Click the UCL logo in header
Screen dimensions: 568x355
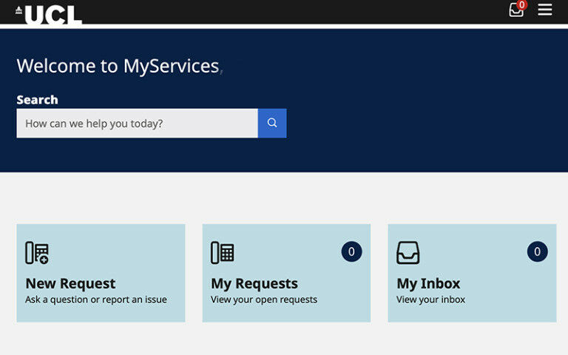(49, 13)
